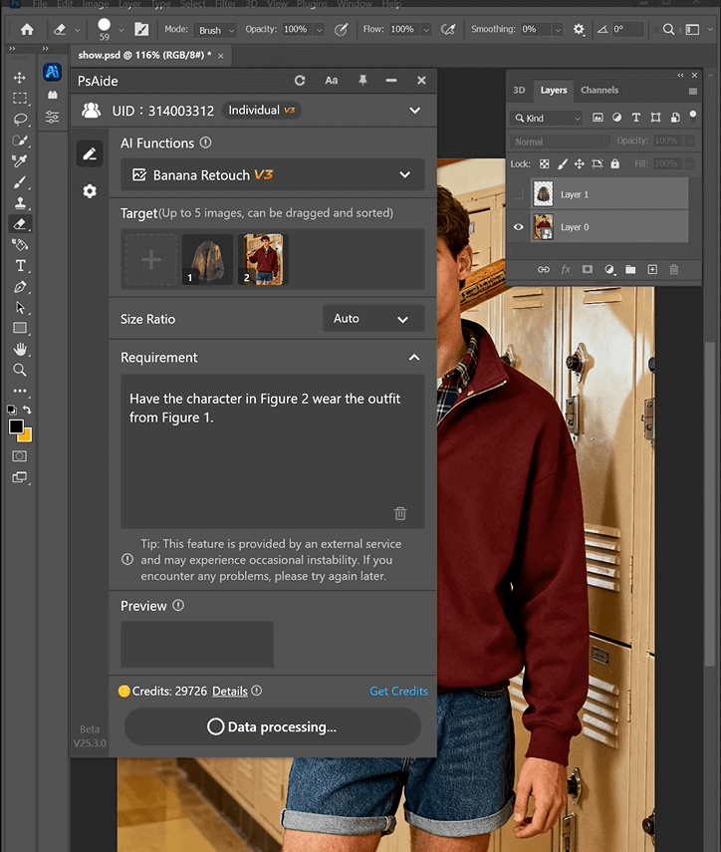Select the Clone Stamp tool
Screen dimensions: 721x852
[20, 203]
